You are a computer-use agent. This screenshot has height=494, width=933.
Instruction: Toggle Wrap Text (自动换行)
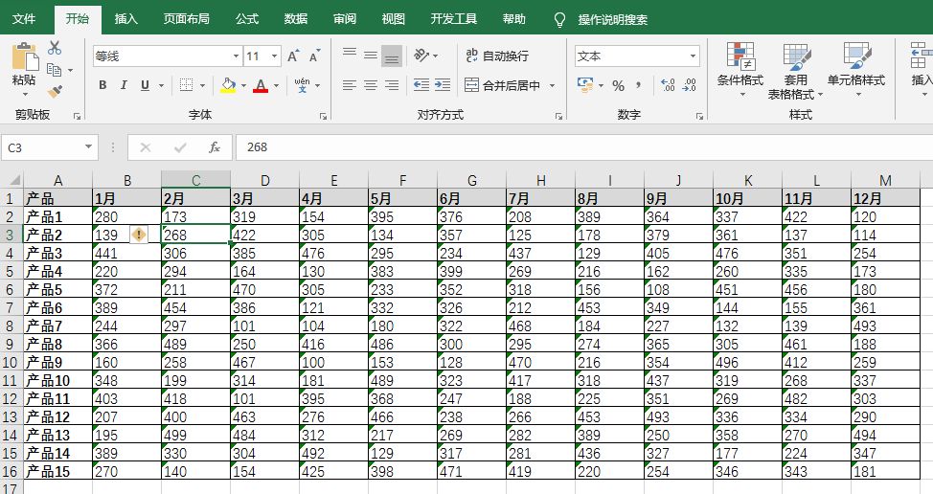coord(497,56)
